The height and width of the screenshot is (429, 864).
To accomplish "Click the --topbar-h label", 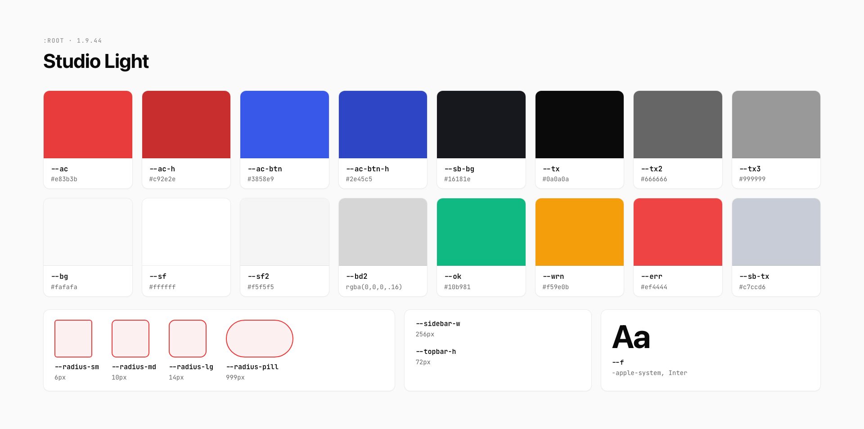I will pyautogui.click(x=436, y=352).
